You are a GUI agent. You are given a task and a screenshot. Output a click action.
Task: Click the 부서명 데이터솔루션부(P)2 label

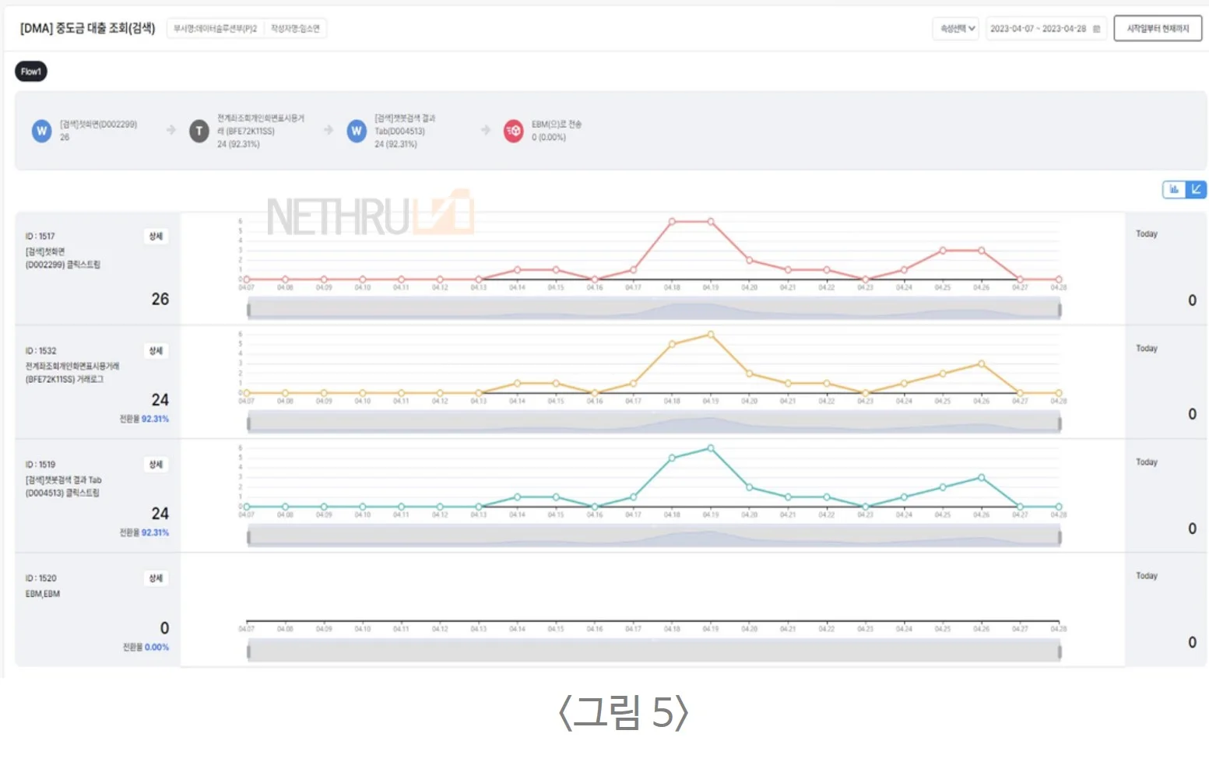(x=216, y=26)
